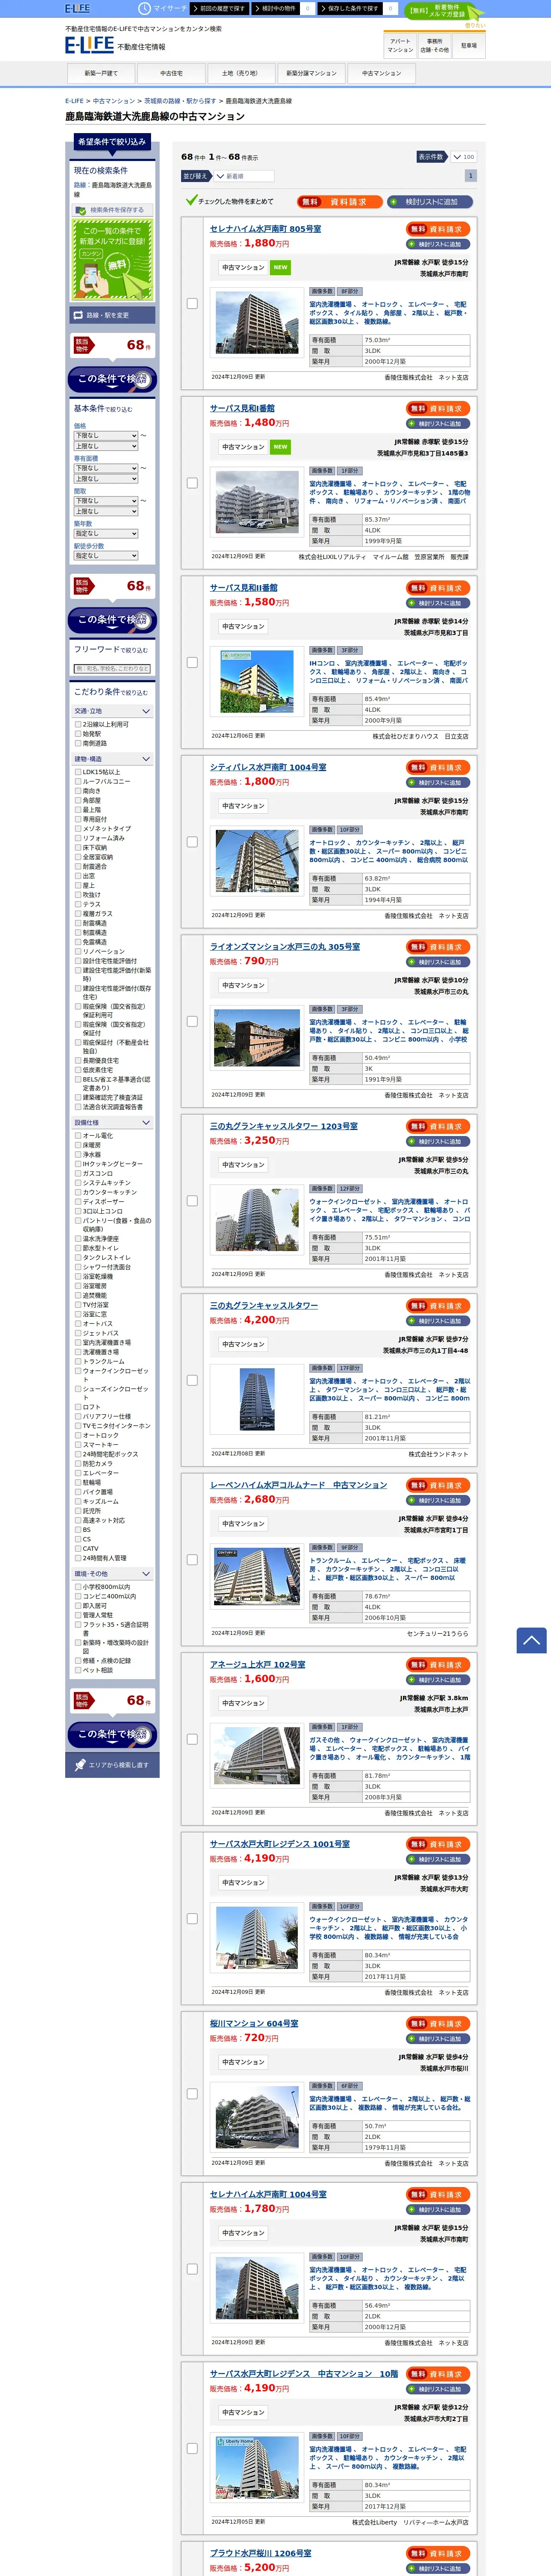Add アネージュ上水戸 102号室 to 検討リスト
The image size is (551, 2576).
coord(438,1680)
